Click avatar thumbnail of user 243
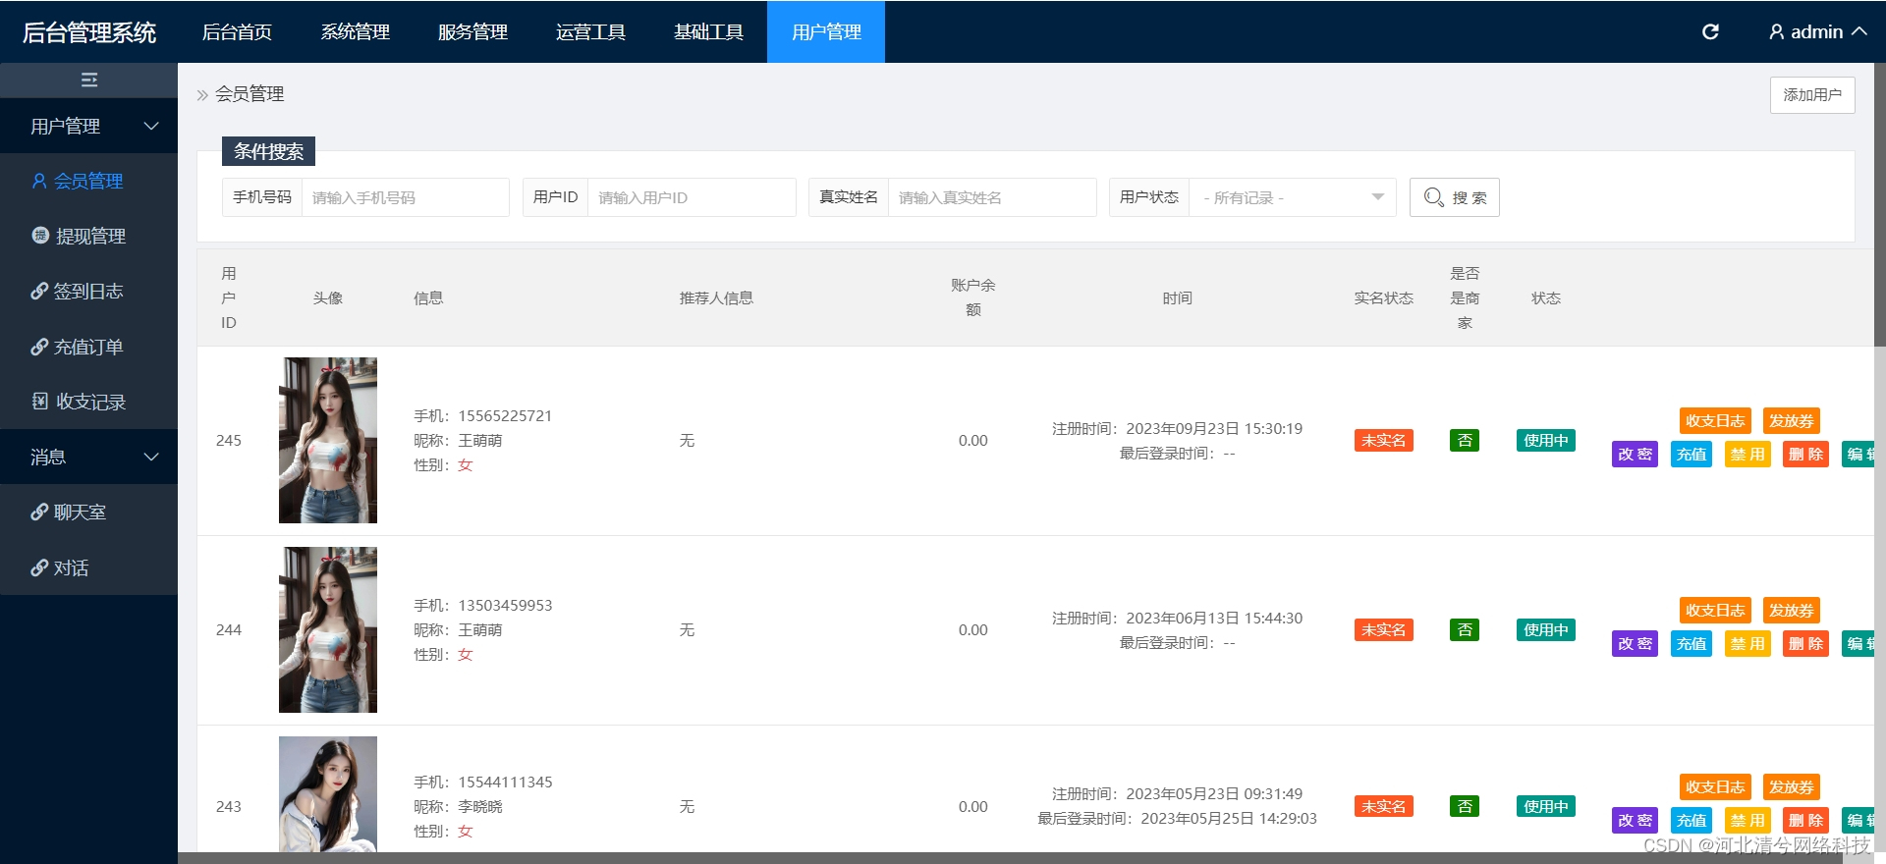The height and width of the screenshot is (864, 1886). (328, 793)
